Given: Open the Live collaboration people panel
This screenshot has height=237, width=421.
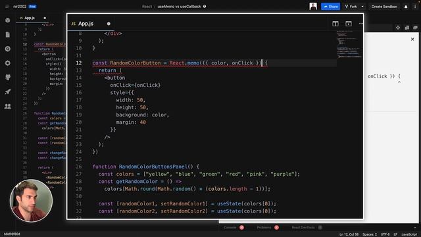Looking at the screenshot, I should click(x=8, y=106).
